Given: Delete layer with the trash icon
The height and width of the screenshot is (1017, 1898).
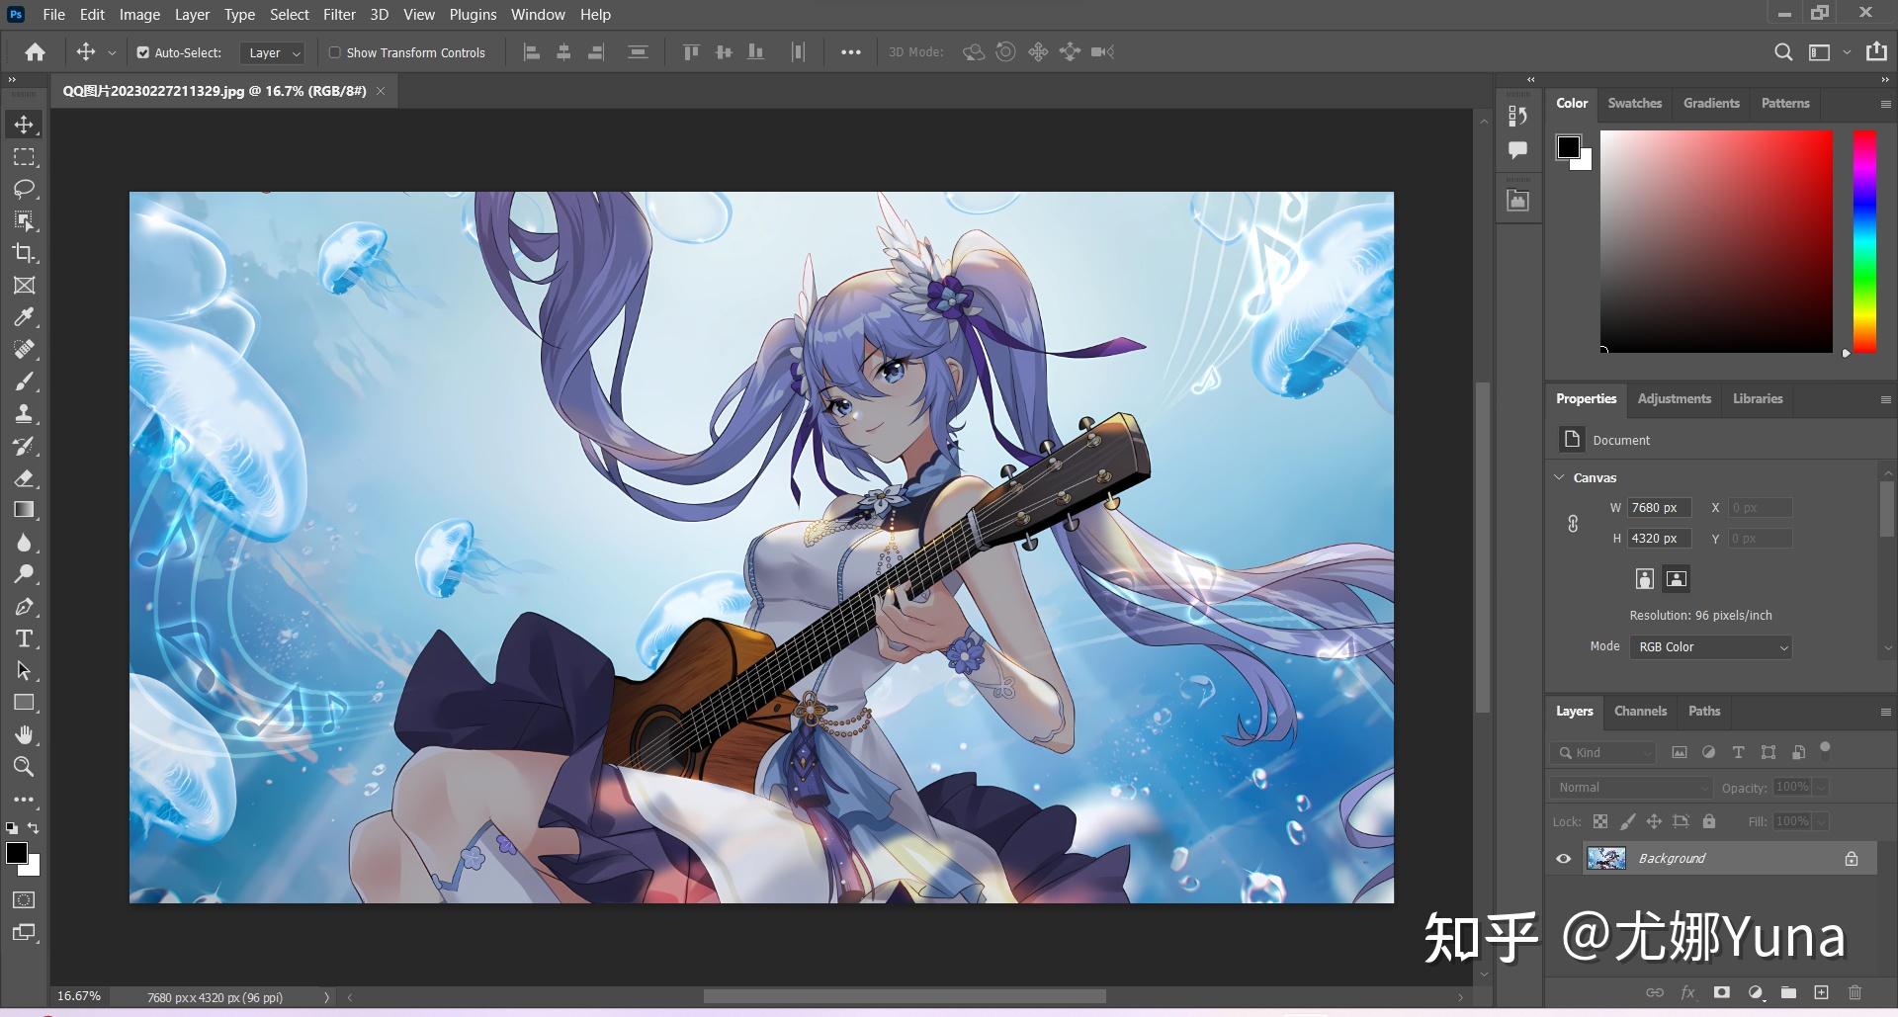Looking at the screenshot, I should (x=1855, y=992).
